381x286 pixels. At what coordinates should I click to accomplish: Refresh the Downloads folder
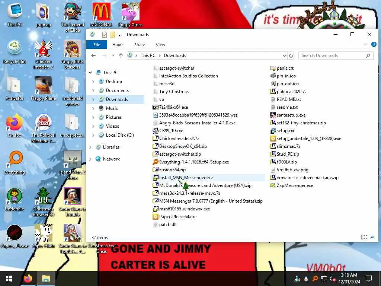(x=291, y=56)
